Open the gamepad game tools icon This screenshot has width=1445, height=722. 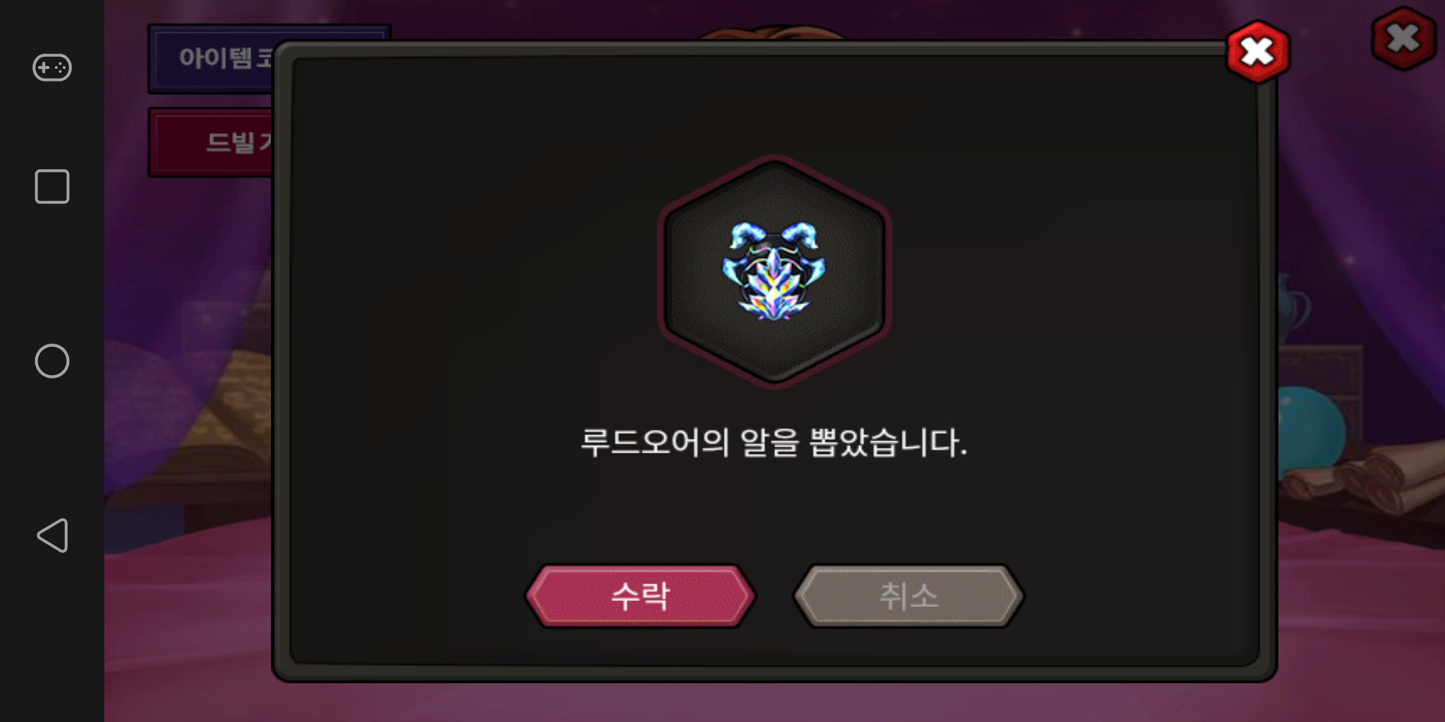click(x=52, y=68)
